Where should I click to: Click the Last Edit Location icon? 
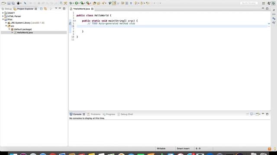click(x=148, y=3)
